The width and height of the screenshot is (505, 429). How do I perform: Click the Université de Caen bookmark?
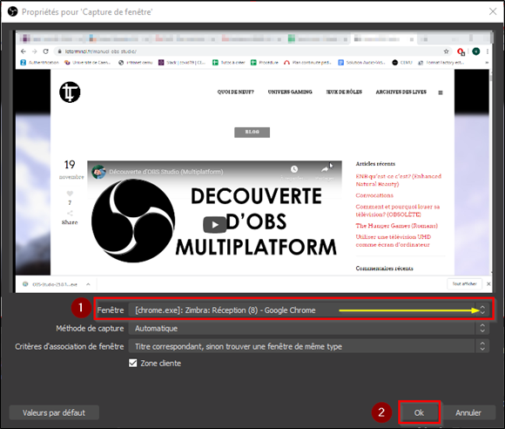[88, 63]
